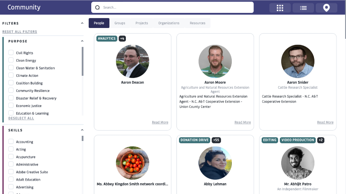Click Aaron Snider's profile photo
This screenshot has height=194, width=346.
(x=298, y=61)
